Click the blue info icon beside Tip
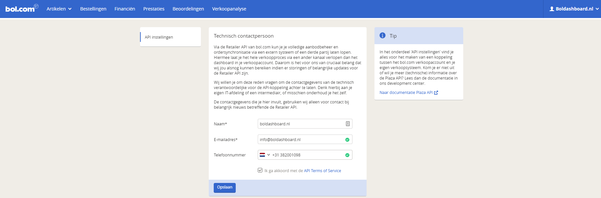 (382, 36)
